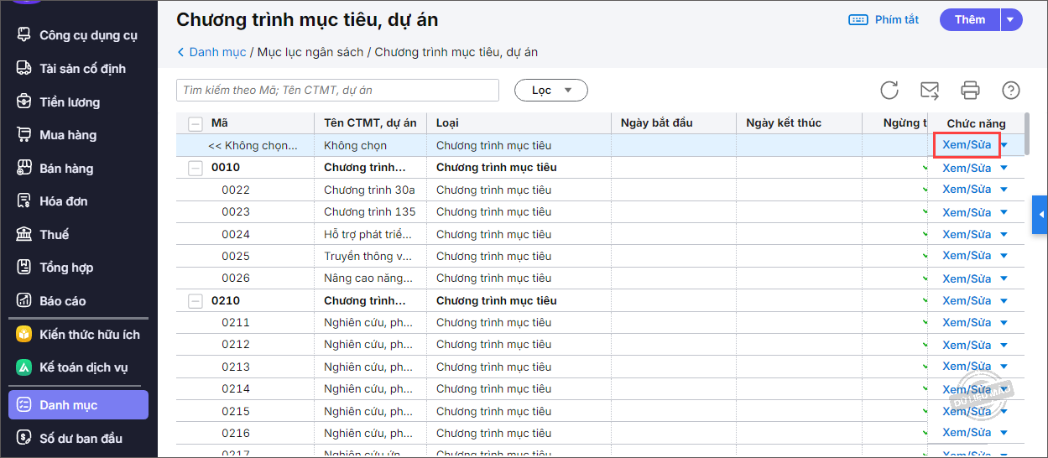Select Danh mục in the sidebar
The height and width of the screenshot is (458, 1048).
point(69,405)
